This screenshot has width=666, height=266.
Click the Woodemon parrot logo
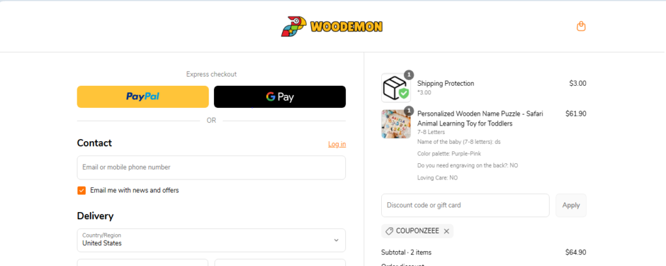pyautogui.click(x=293, y=27)
